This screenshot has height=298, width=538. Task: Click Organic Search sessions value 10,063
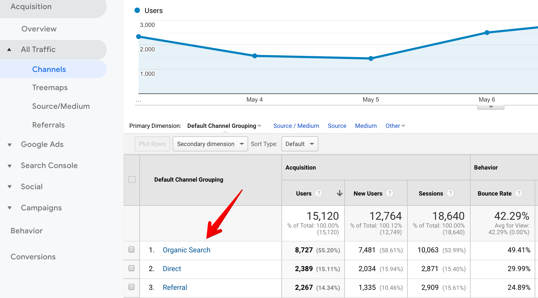(x=428, y=250)
